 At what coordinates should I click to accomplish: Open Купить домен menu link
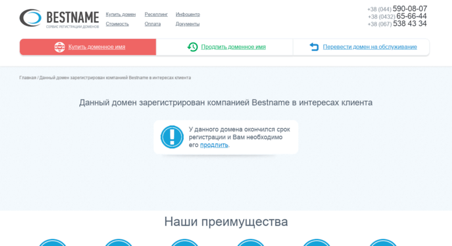tap(120, 15)
